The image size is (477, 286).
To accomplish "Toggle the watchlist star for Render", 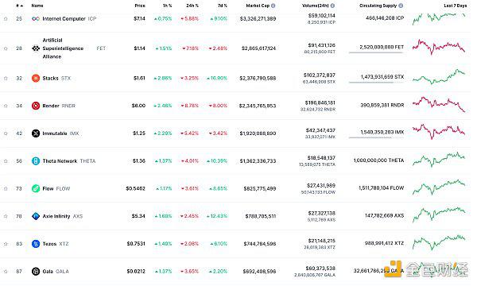I will [6, 106].
